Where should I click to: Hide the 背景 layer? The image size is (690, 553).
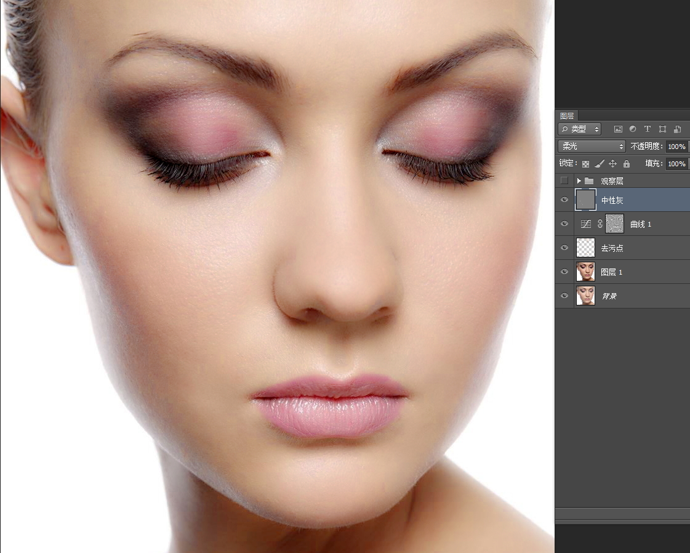click(564, 296)
